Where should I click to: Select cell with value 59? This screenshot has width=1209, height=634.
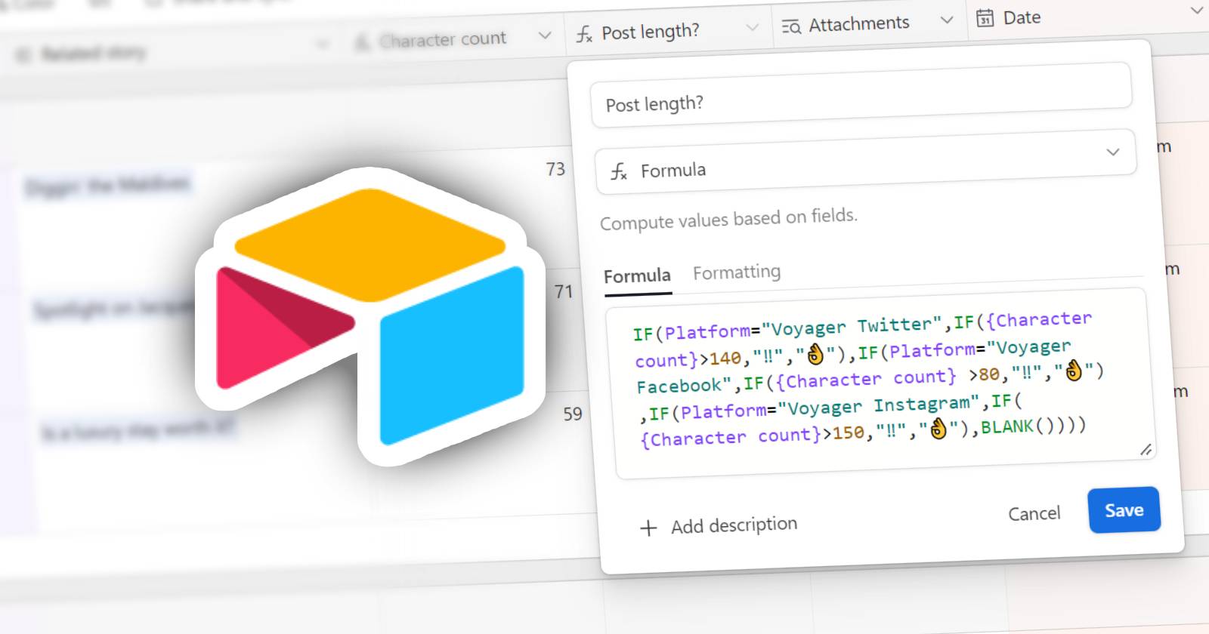pos(573,414)
